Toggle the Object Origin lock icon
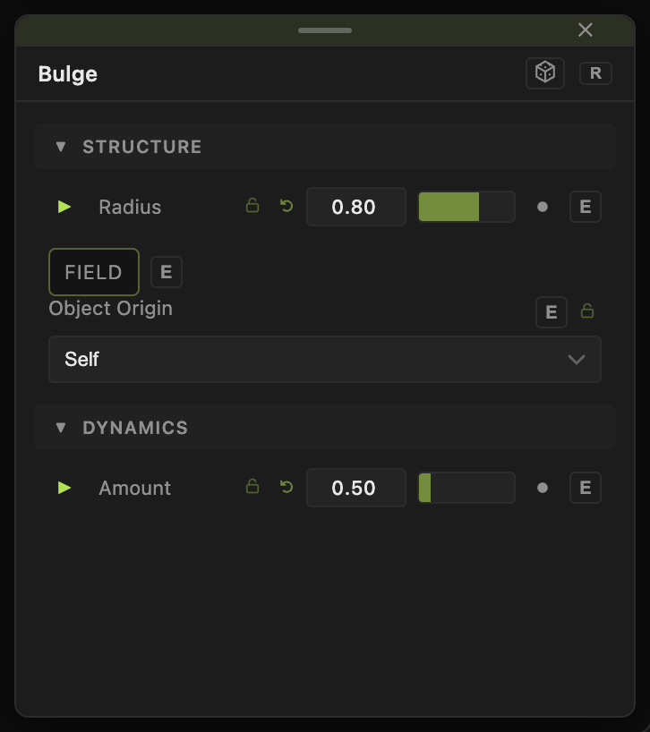This screenshot has height=732, width=650. click(587, 311)
